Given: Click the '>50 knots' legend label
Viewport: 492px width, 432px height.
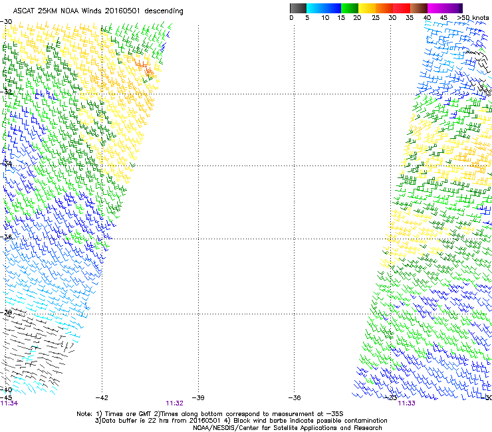Looking at the screenshot, I should coord(473,18).
